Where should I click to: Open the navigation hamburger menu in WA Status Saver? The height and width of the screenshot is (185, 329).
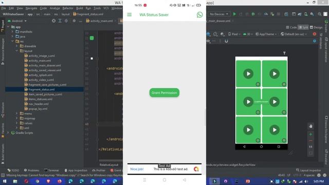click(129, 15)
